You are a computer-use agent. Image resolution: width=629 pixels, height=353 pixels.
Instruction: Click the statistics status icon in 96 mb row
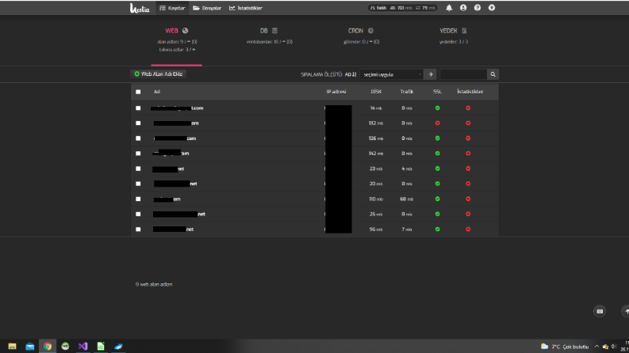click(468, 230)
